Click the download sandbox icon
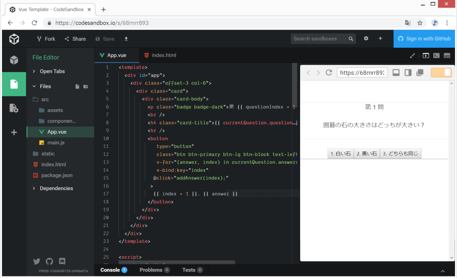Viewport: 457px width, 278px height. [126, 39]
